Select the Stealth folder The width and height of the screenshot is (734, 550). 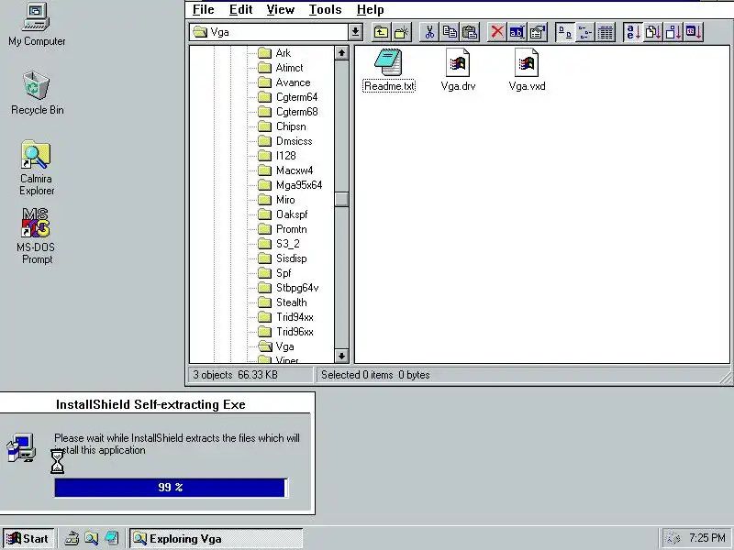point(283,302)
